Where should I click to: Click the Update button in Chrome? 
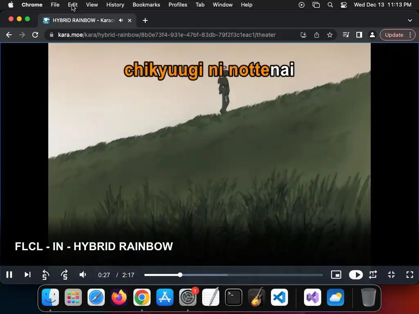[x=394, y=35]
